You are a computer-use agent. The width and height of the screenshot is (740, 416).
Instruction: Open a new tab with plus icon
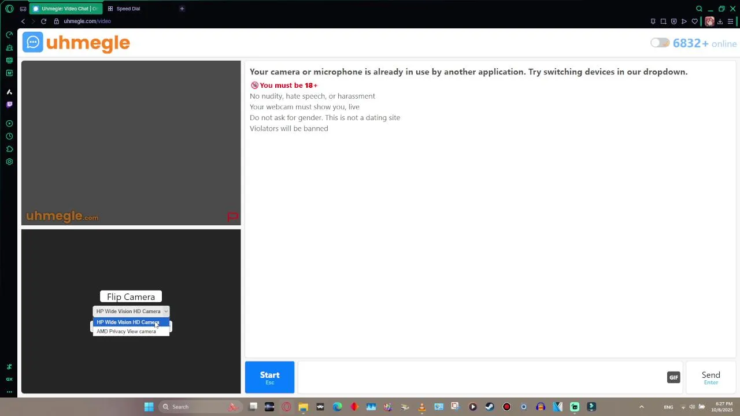(x=182, y=9)
